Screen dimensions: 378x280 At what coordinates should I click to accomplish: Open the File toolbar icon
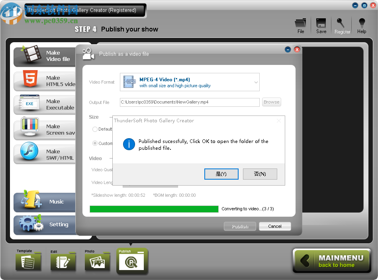point(300,26)
